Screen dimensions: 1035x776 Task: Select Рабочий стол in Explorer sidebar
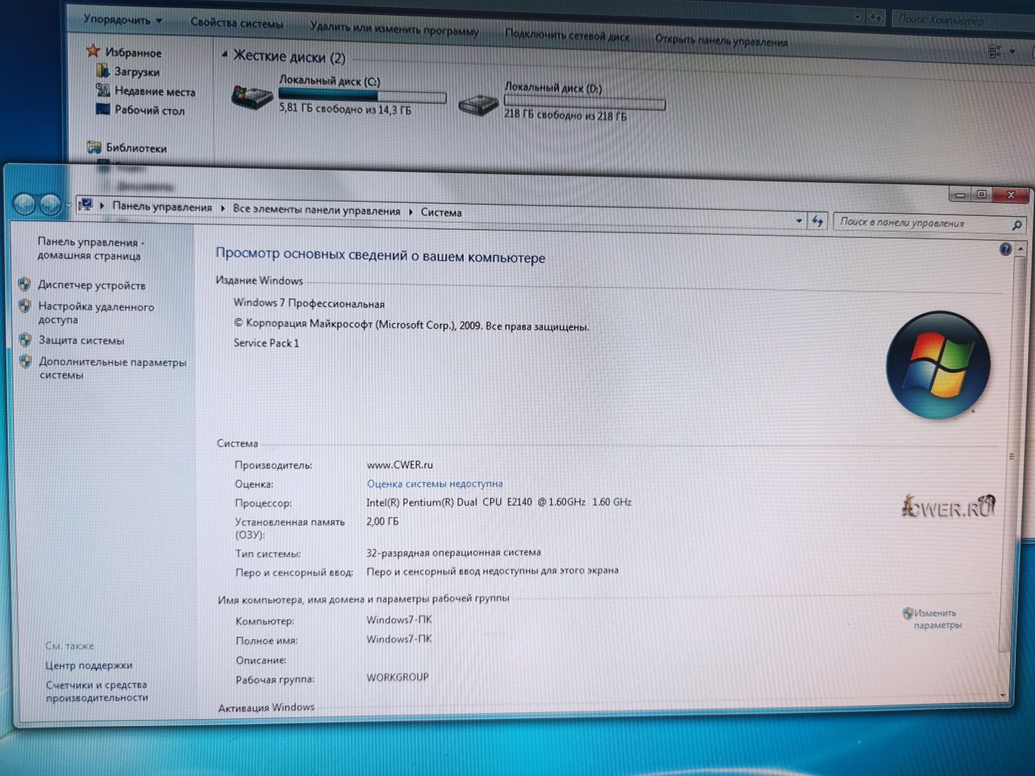pos(149,110)
